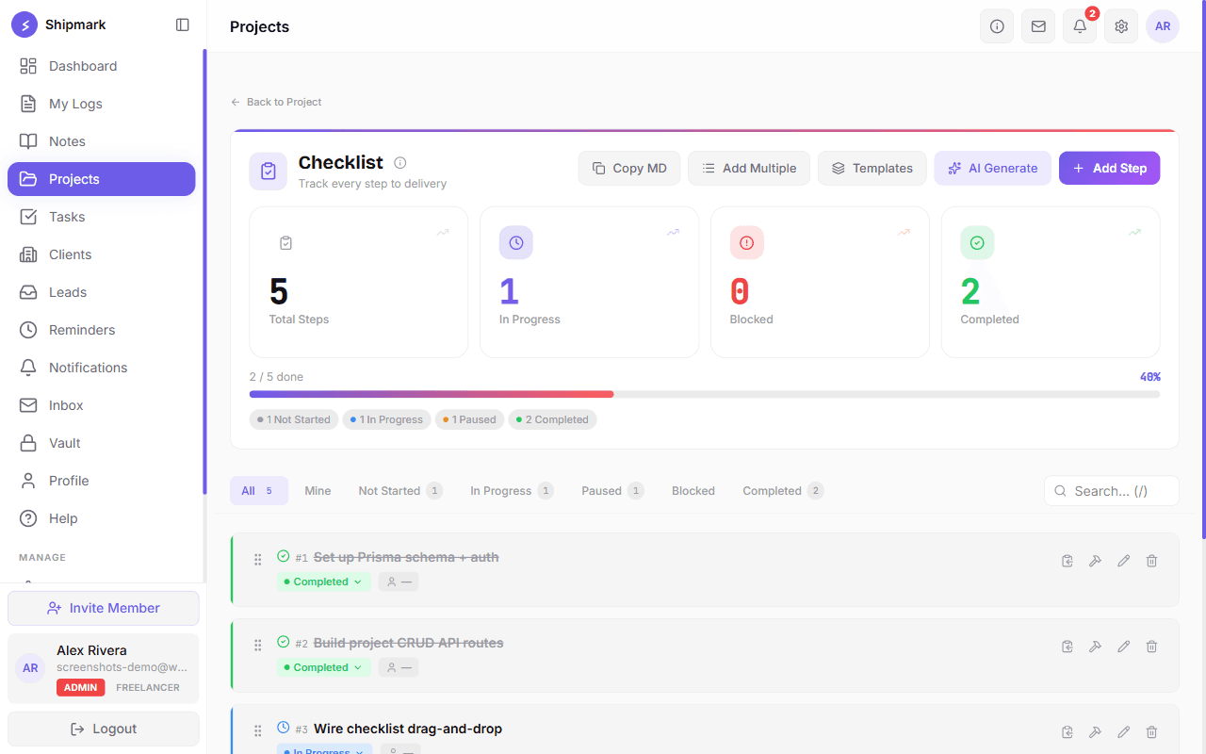Viewport: 1206px width, 754px height.
Task: Click clipboard icon in step #2 row
Action: point(1067,647)
